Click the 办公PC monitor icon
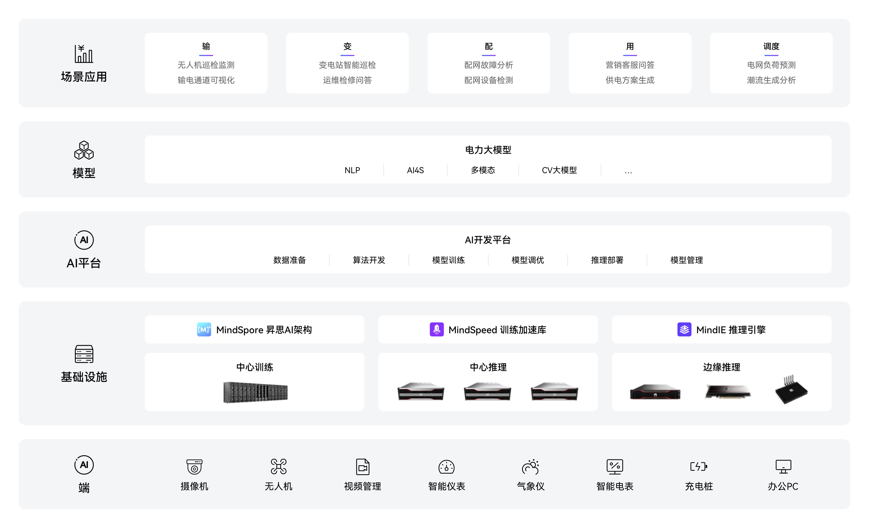The height and width of the screenshot is (528, 869). click(x=783, y=466)
